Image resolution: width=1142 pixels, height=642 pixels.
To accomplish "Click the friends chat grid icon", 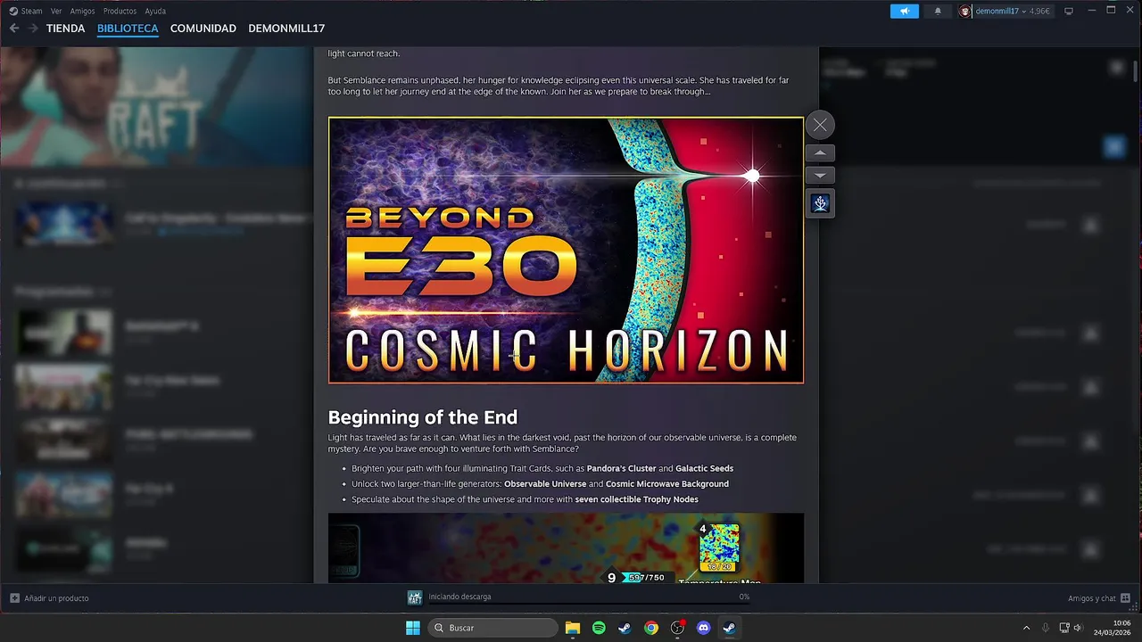I will coord(1125,598).
